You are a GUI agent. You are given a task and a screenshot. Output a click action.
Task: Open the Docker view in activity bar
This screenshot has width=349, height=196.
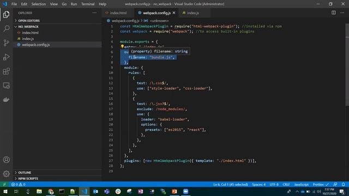tap(6, 100)
